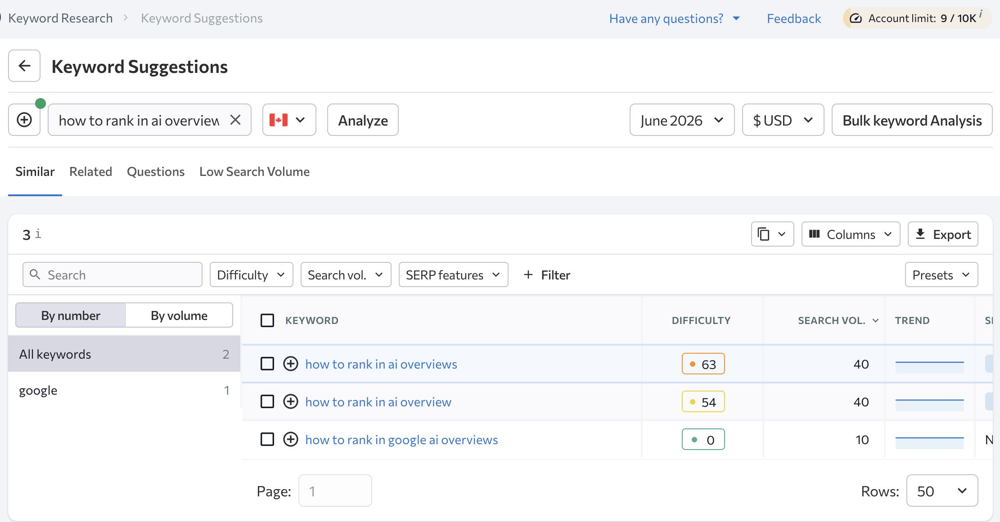View trend chart for 'how to rank in google ai overviews'
Image resolution: width=1000 pixels, height=522 pixels.
click(929, 442)
